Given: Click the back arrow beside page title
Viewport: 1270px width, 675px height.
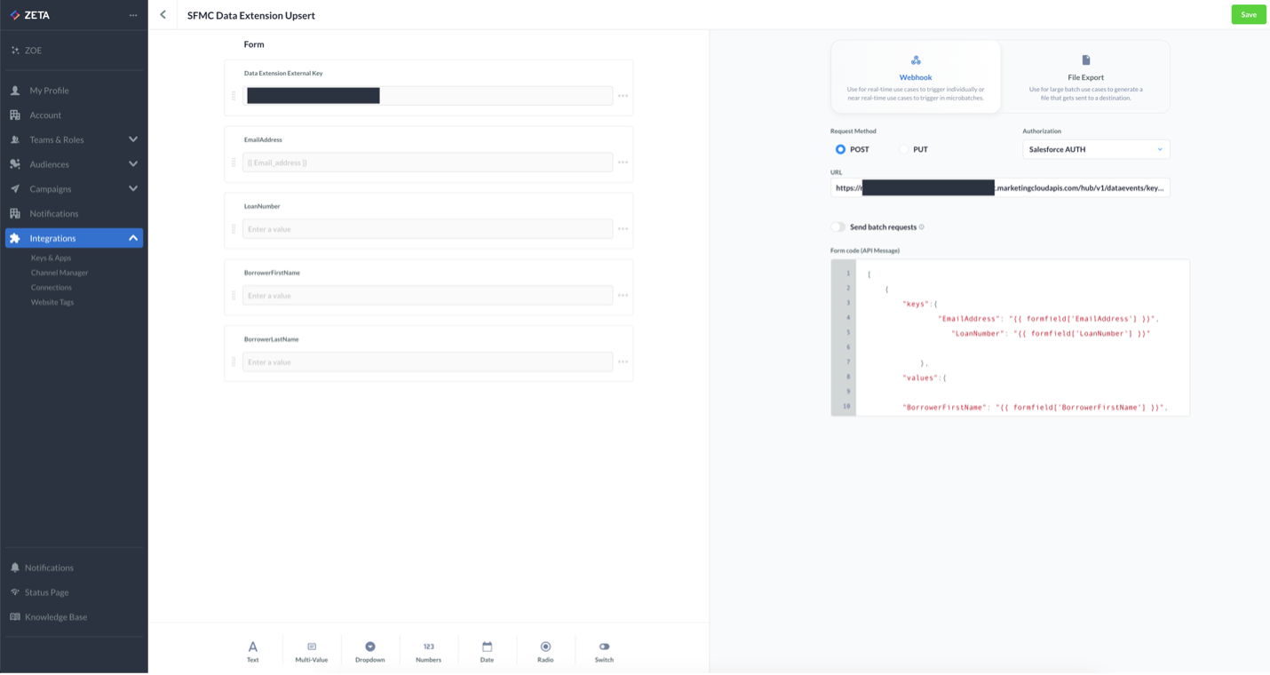Looking at the screenshot, I should click(163, 15).
